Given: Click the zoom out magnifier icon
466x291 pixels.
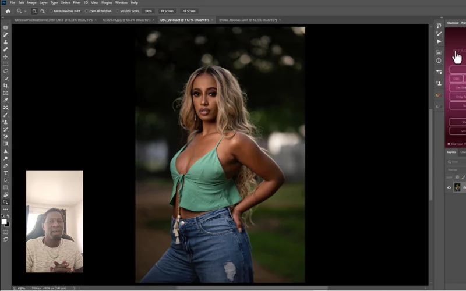Looking at the screenshot, I should (x=43, y=11).
